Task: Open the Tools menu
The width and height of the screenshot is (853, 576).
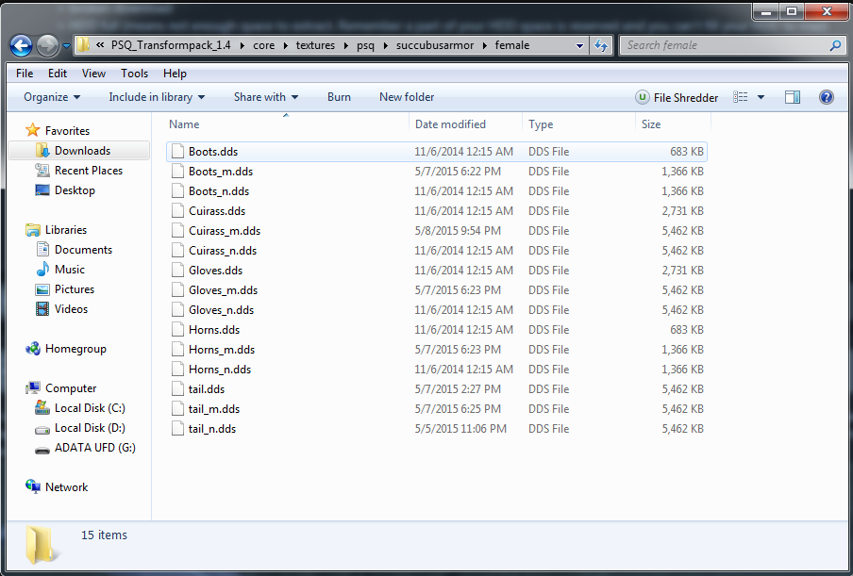Action: tap(134, 74)
